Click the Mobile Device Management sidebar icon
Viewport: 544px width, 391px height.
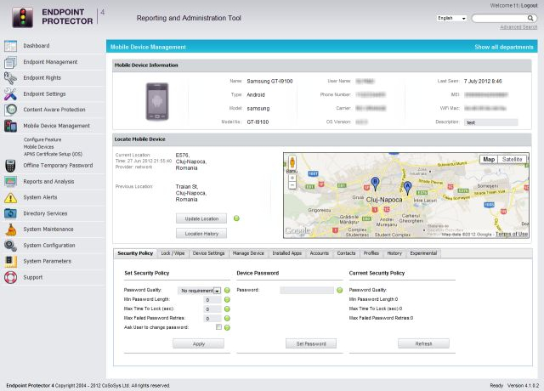pyautogui.click(x=10, y=126)
